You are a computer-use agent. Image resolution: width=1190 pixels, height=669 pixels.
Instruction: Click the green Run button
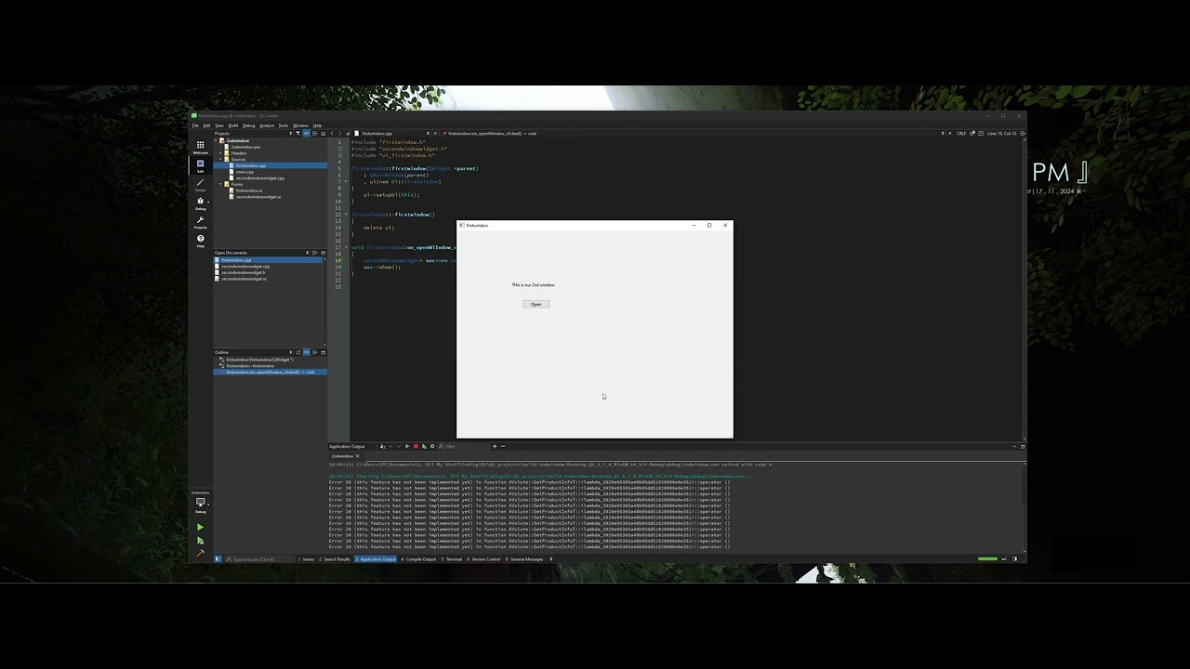[200, 527]
